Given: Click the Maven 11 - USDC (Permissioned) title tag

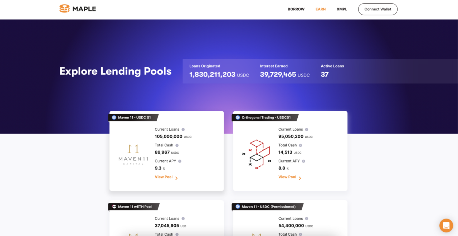Looking at the screenshot, I should [268, 207].
